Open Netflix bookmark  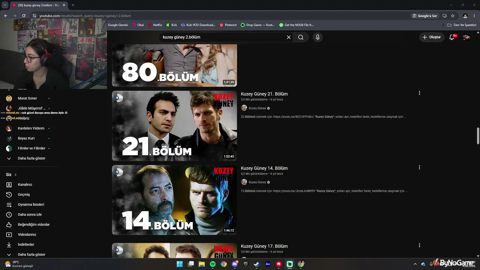click(x=155, y=25)
